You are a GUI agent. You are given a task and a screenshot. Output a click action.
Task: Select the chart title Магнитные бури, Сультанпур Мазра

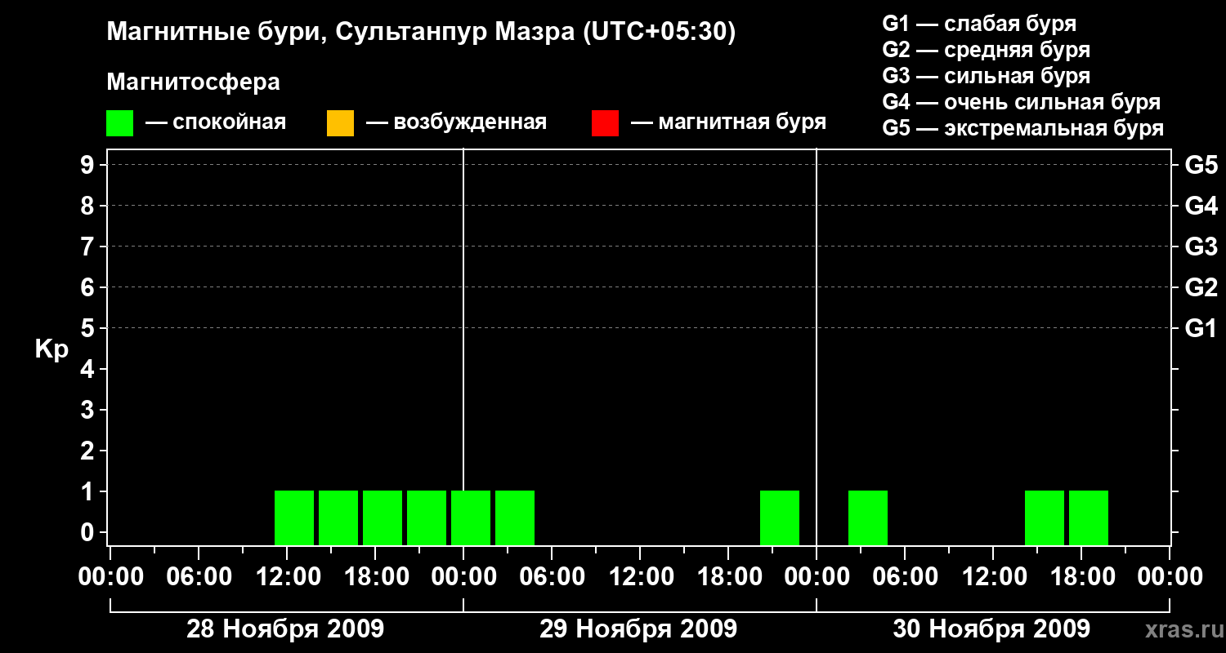coord(422,33)
